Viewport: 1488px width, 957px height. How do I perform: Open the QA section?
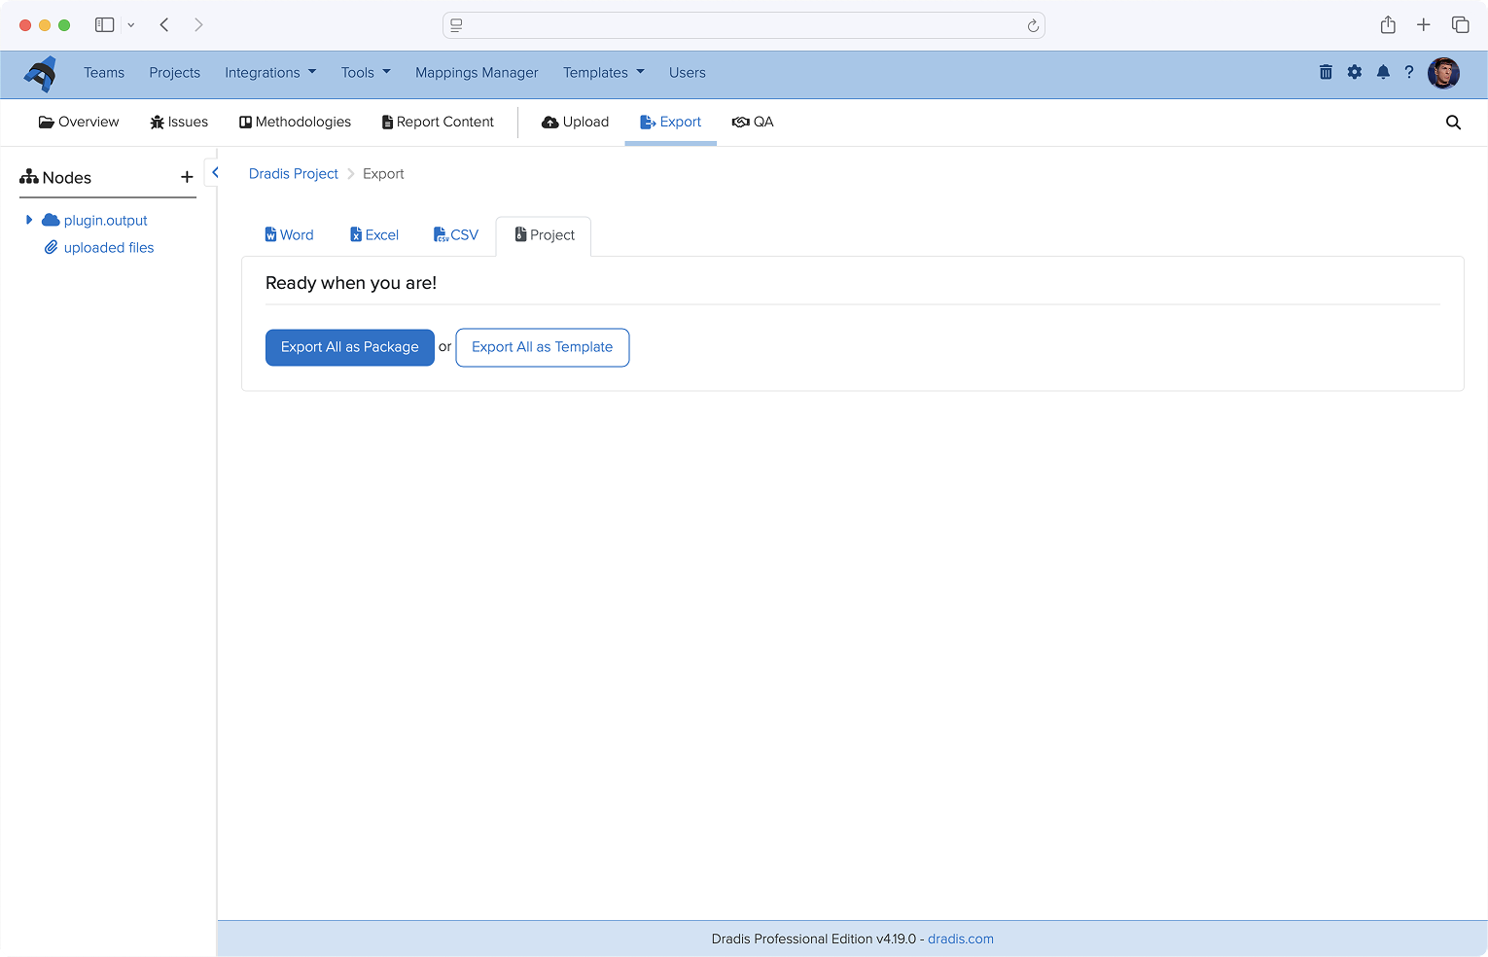(753, 123)
